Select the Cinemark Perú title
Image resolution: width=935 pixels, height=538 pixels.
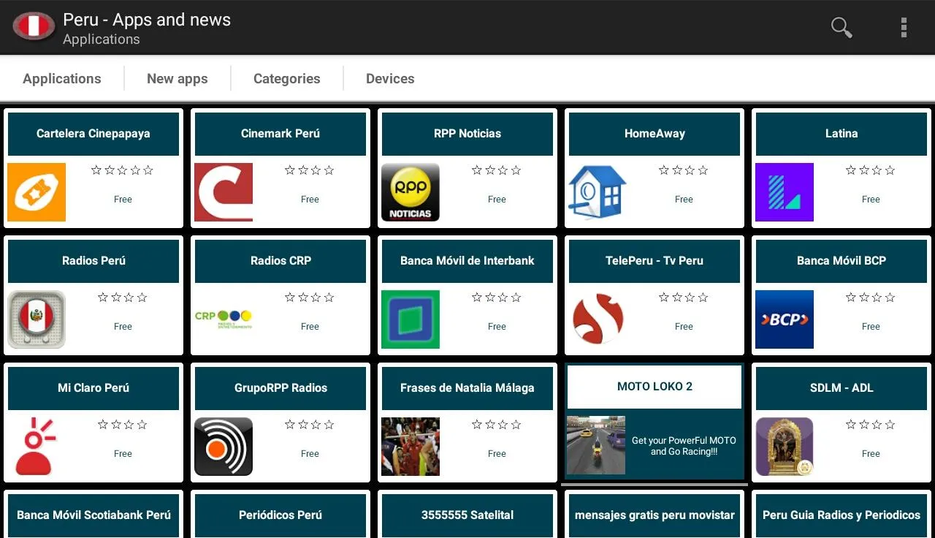pyautogui.click(x=280, y=134)
